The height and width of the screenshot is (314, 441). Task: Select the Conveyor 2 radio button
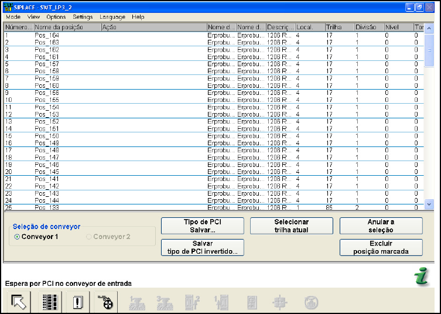pyautogui.click(x=89, y=237)
